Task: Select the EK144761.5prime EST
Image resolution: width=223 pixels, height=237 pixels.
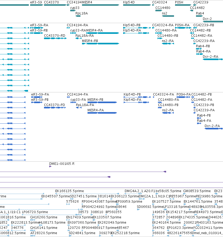Action: 185,204
